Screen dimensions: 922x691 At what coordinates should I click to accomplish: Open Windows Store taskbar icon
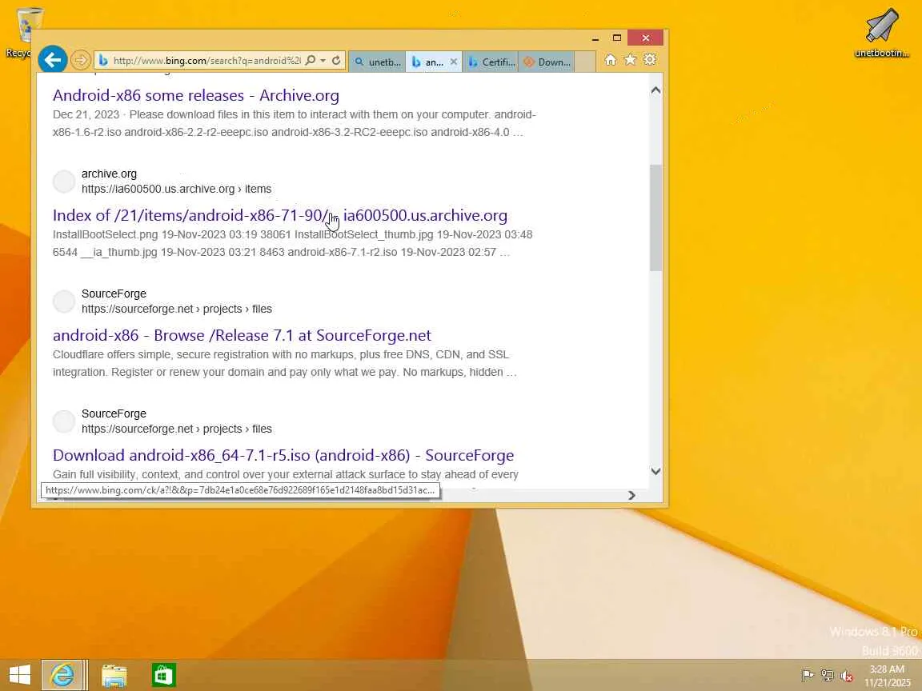164,675
